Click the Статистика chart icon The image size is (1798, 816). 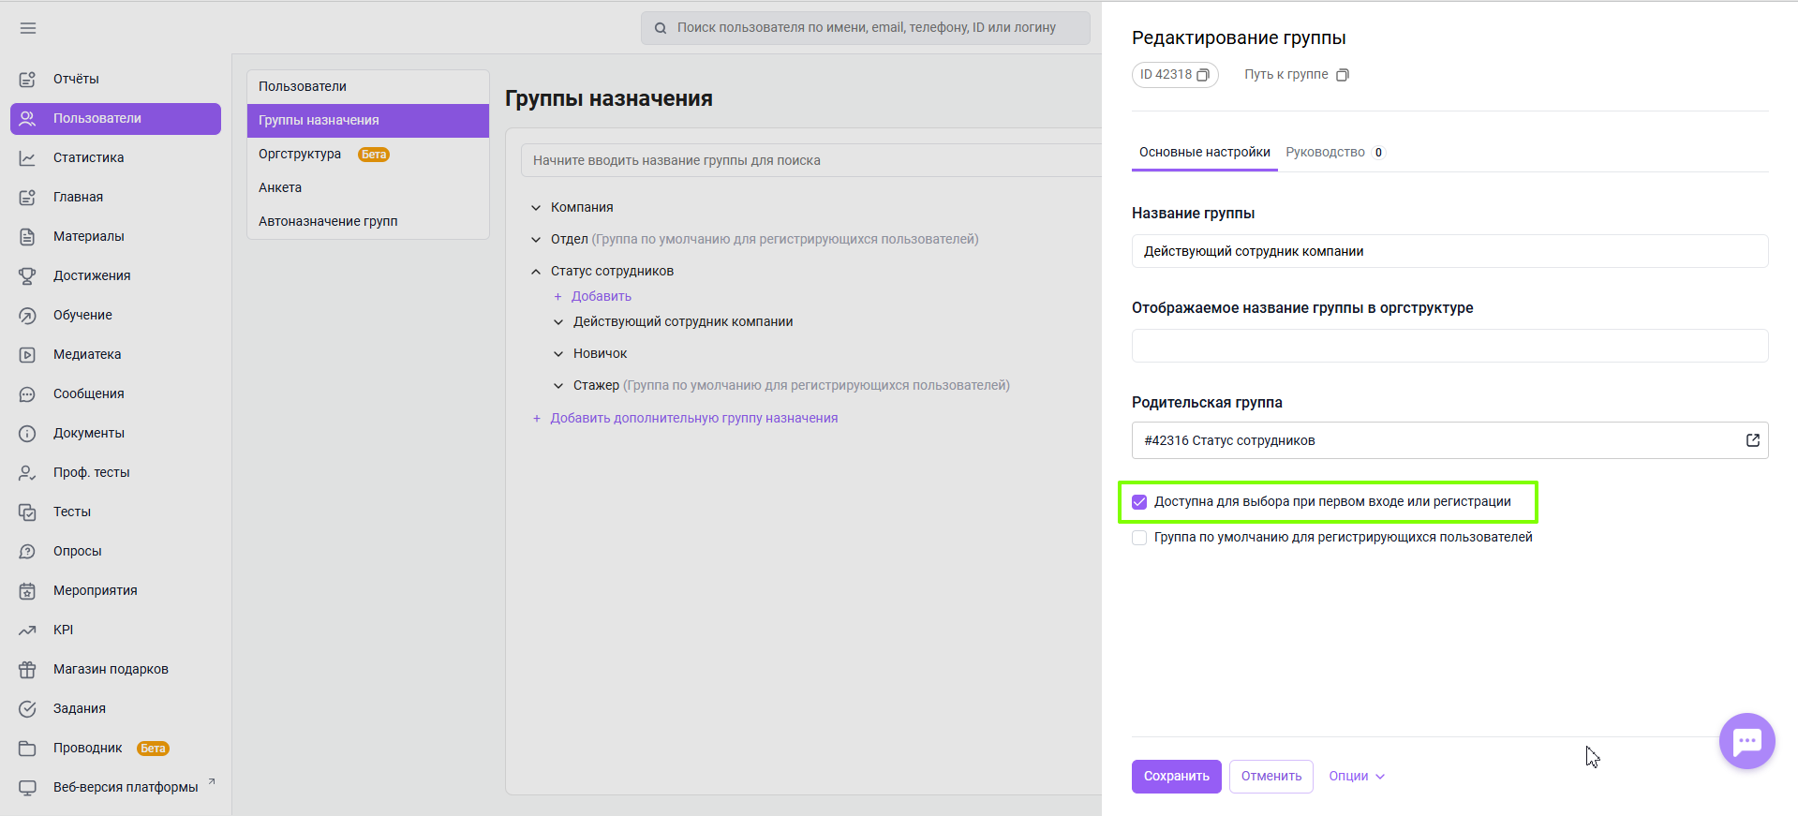(x=27, y=157)
